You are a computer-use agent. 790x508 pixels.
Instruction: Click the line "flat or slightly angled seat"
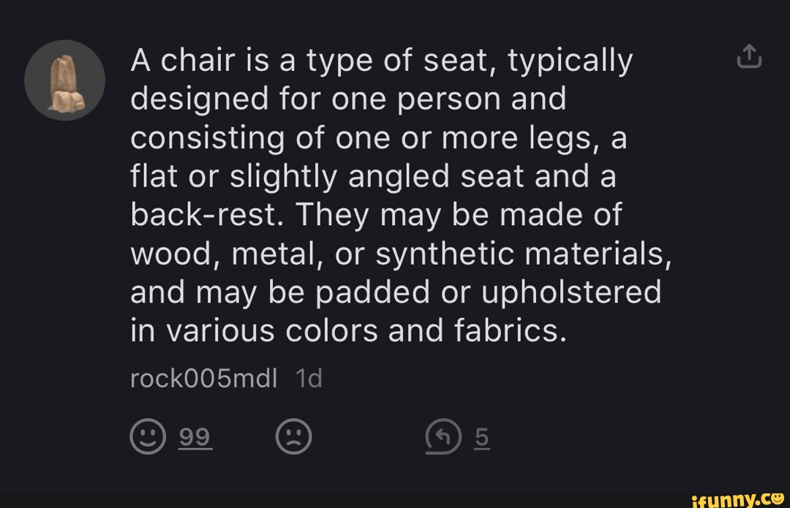pos(373,176)
